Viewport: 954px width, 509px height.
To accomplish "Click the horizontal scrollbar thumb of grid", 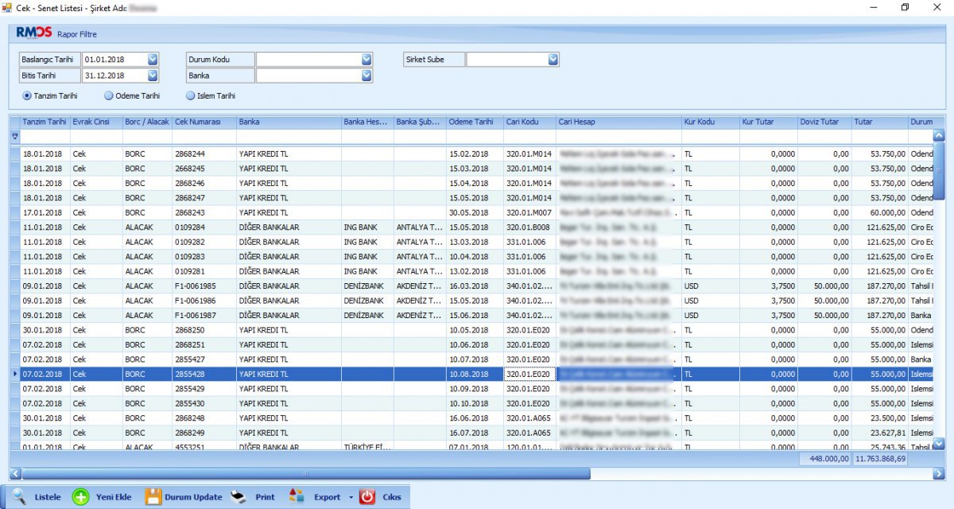I will (306, 473).
